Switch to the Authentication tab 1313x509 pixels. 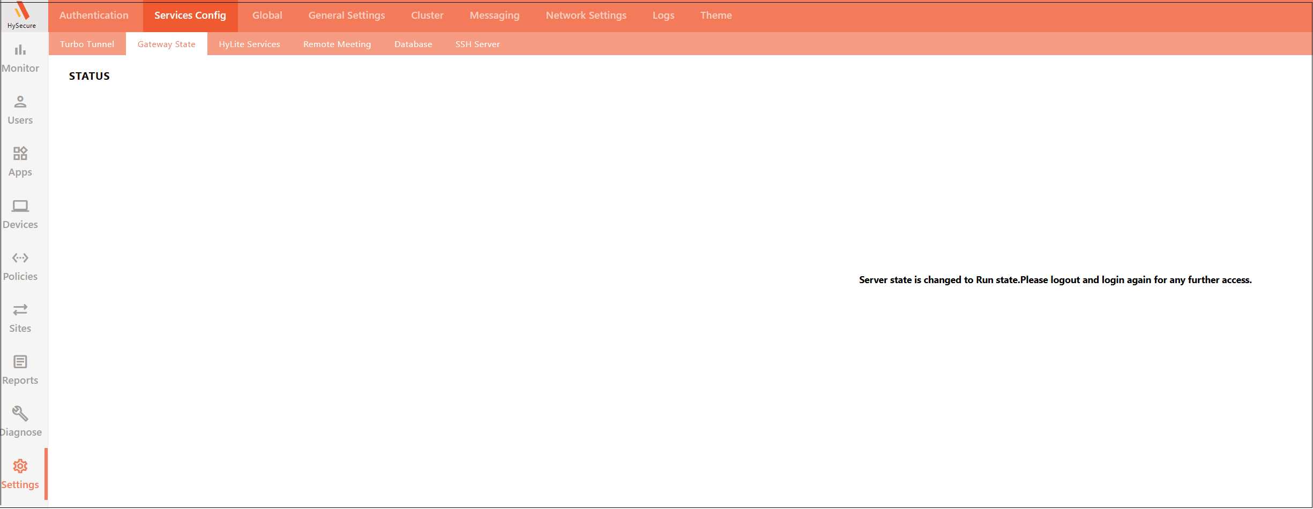point(94,16)
